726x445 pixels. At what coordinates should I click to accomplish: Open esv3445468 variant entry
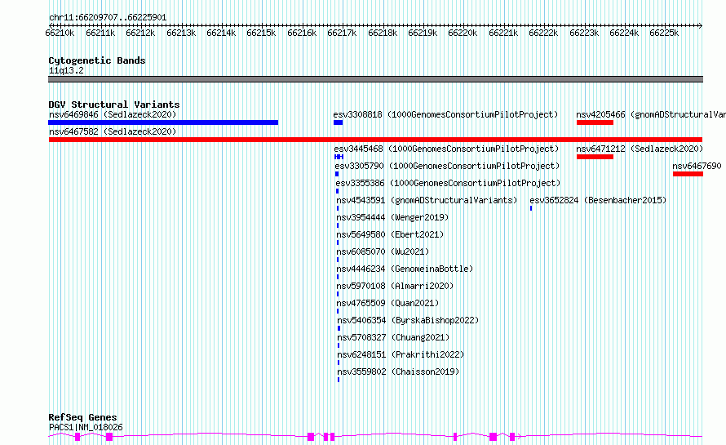tap(446, 149)
